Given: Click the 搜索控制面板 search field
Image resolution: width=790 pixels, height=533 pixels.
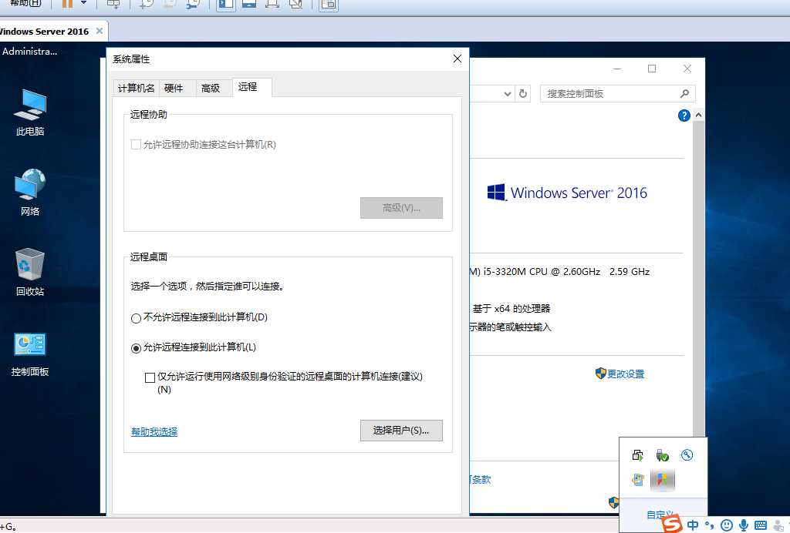Looking at the screenshot, I should [x=618, y=93].
